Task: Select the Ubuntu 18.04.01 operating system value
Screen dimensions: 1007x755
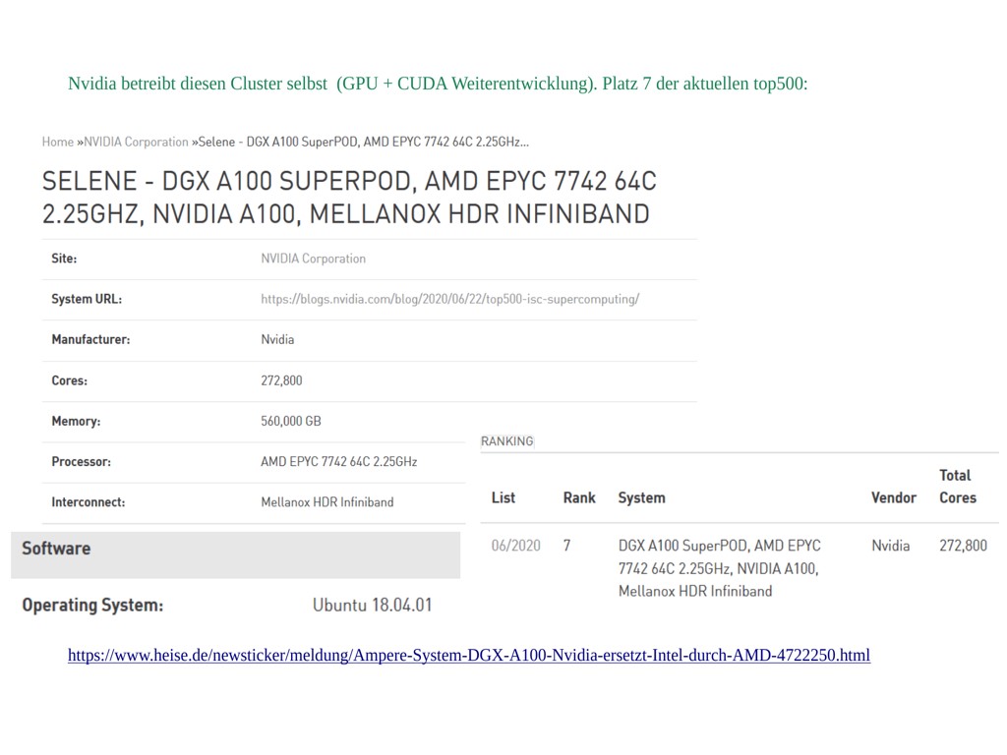Action: point(372,605)
